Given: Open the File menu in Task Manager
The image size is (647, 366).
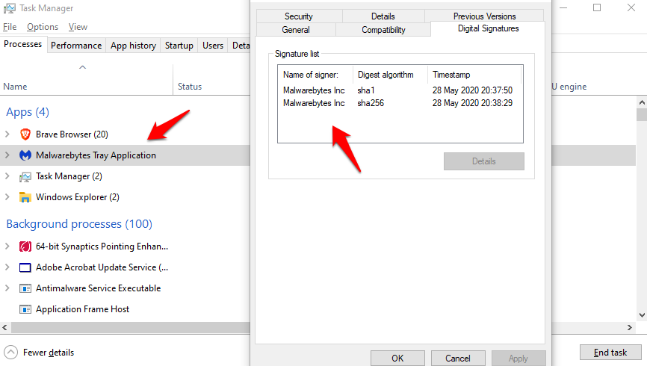Looking at the screenshot, I should pos(10,27).
